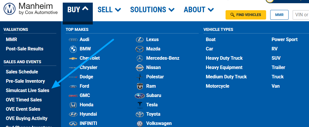This screenshot has height=127, width=309.
Task: Expand the SOLUTIONS dropdown menu
Action: click(152, 10)
